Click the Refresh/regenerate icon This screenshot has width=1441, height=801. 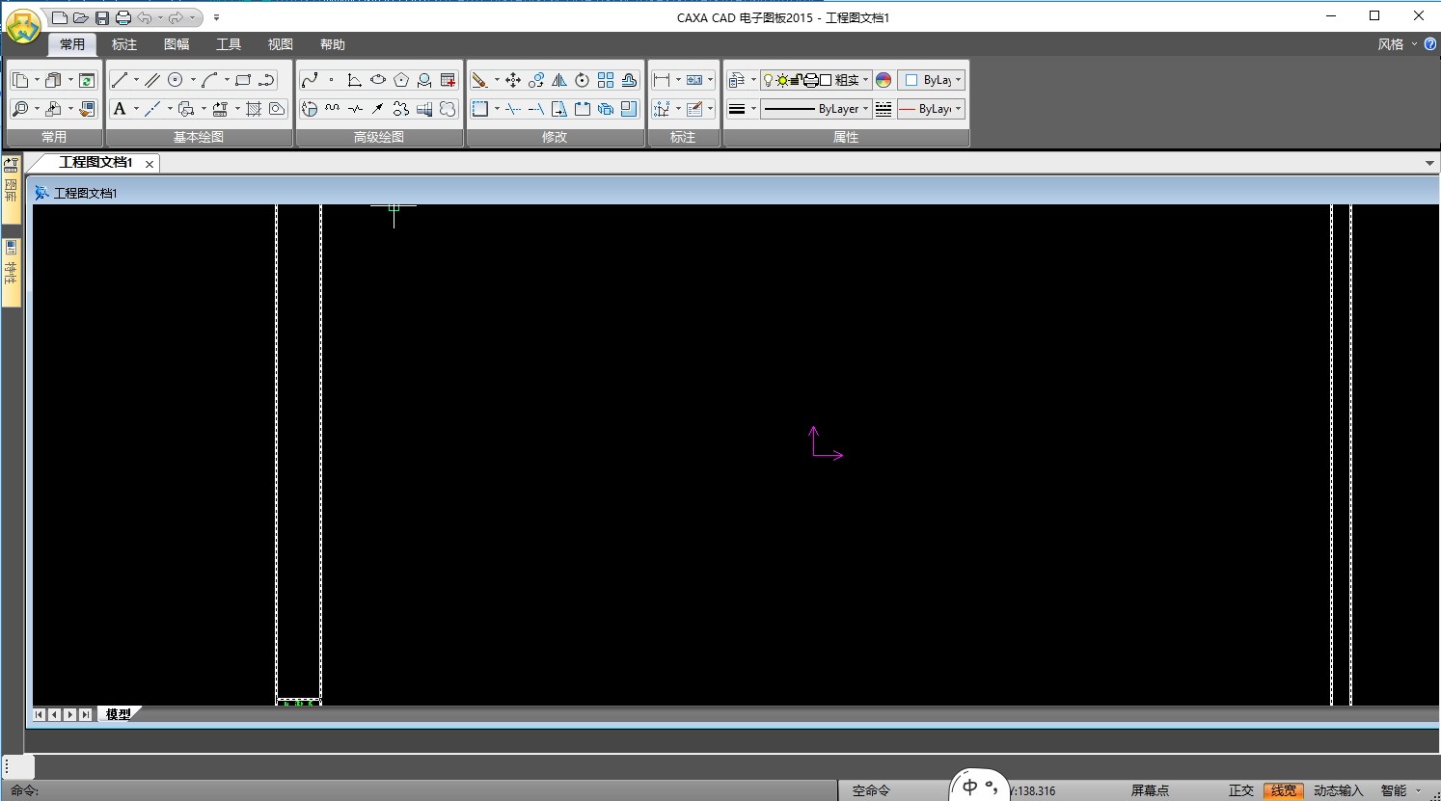[x=87, y=80]
